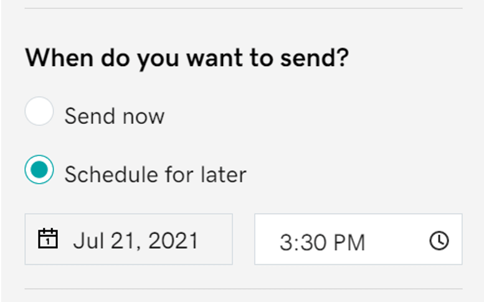This screenshot has height=302, width=484.
Task: Open the Jul 21, 2021 date dropdown
Action: pyautogui.click(x=129, y=239)
